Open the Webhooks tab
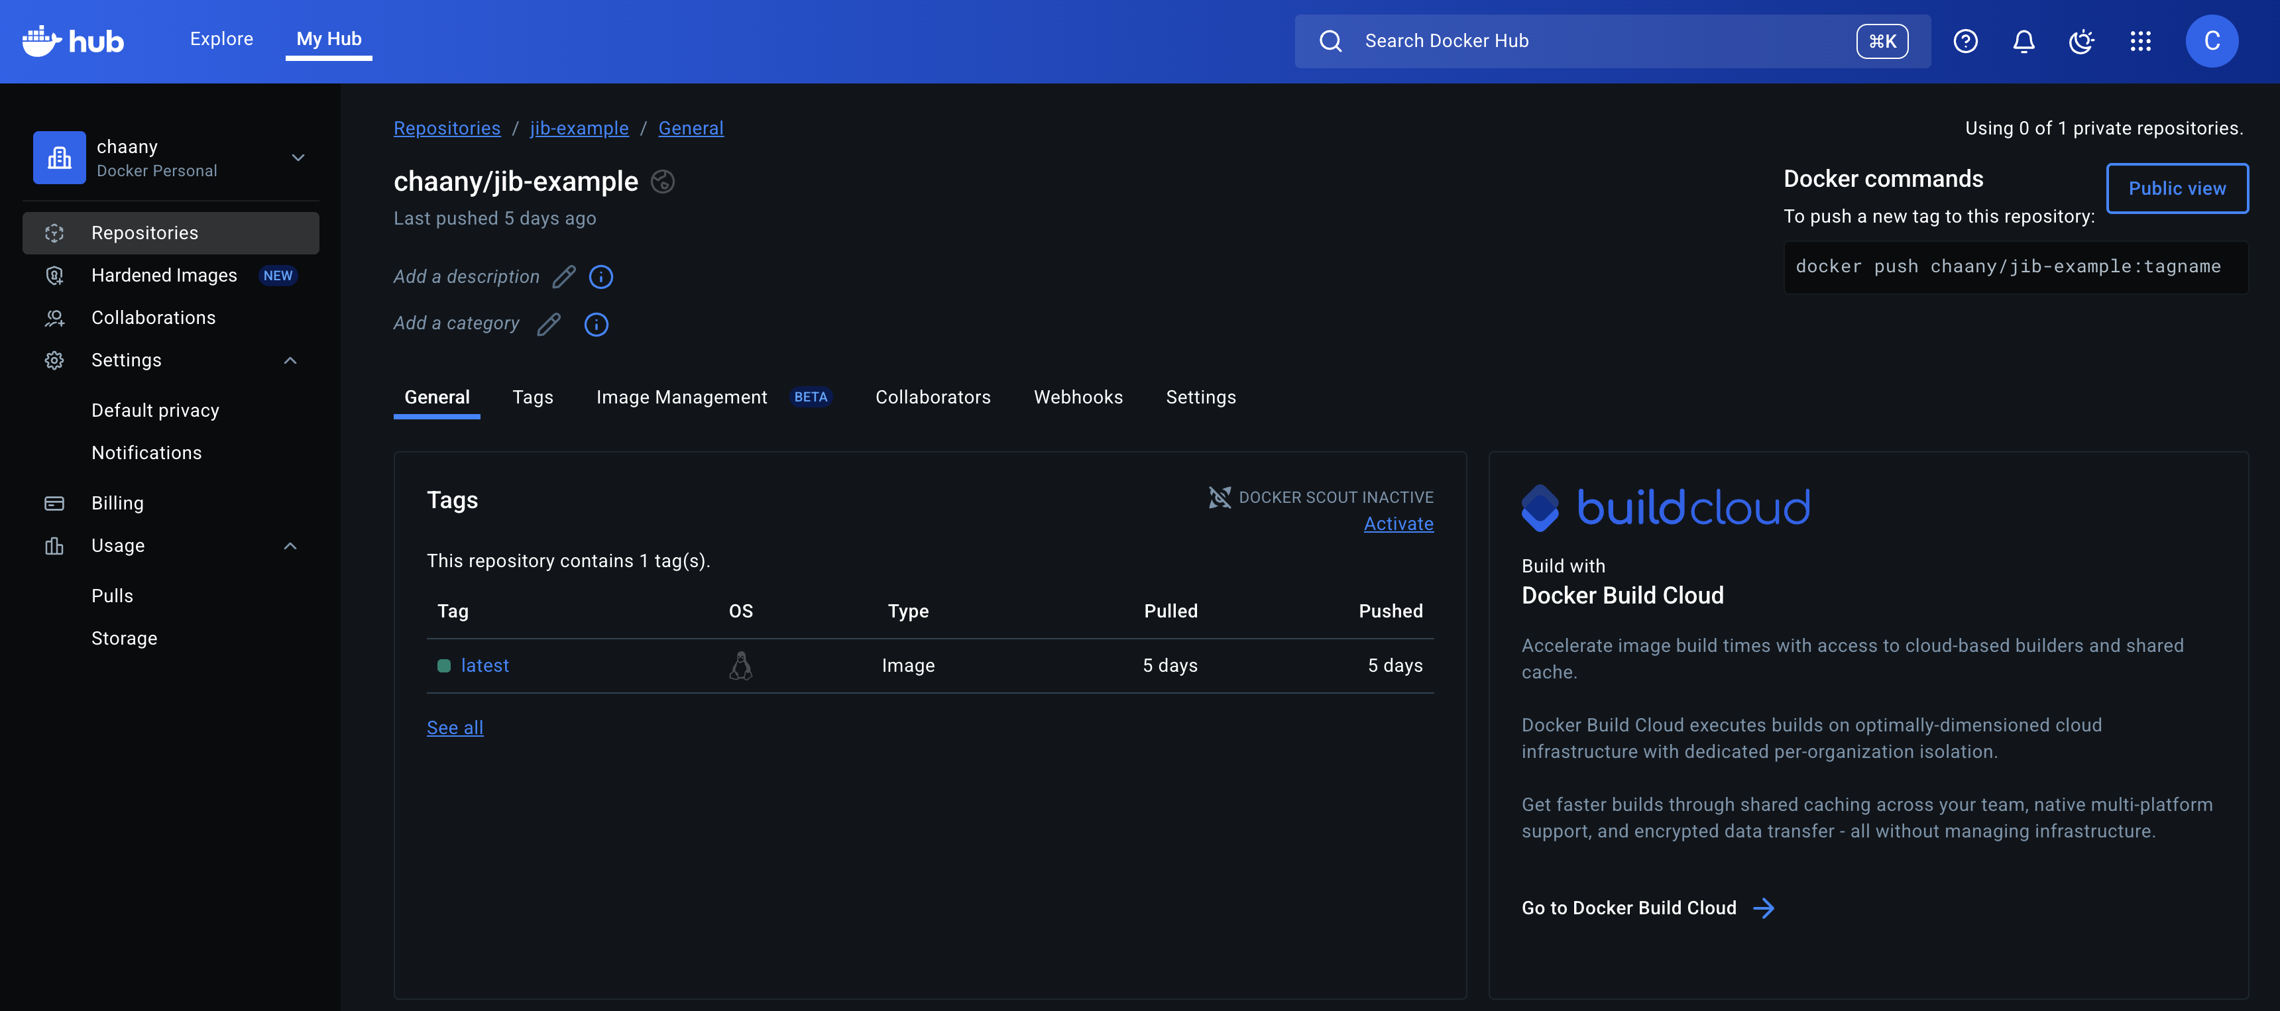Image resolution: width=2280 pixels, height=1011 pixels. tap(1077, 397)
